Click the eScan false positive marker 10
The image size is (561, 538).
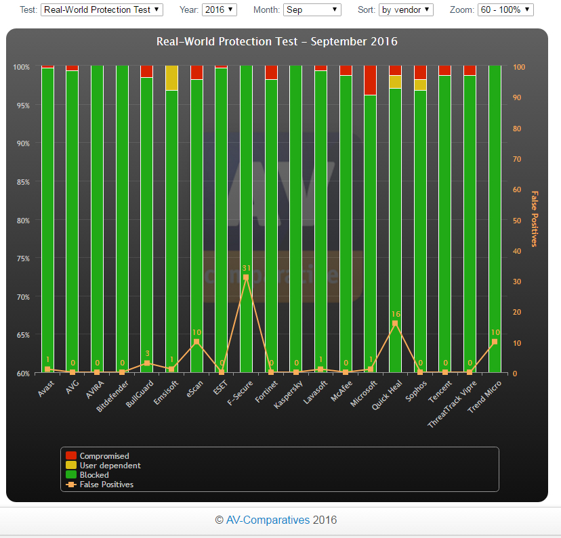pos(196,342)
